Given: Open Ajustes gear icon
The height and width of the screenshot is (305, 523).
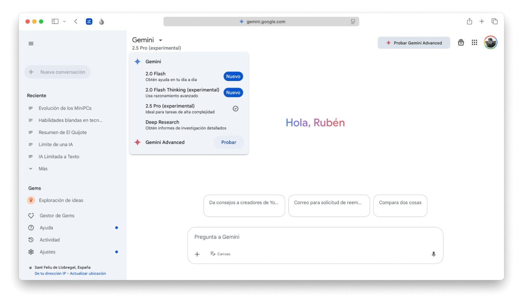Looking at the screenshot, I should pos(31,252).
